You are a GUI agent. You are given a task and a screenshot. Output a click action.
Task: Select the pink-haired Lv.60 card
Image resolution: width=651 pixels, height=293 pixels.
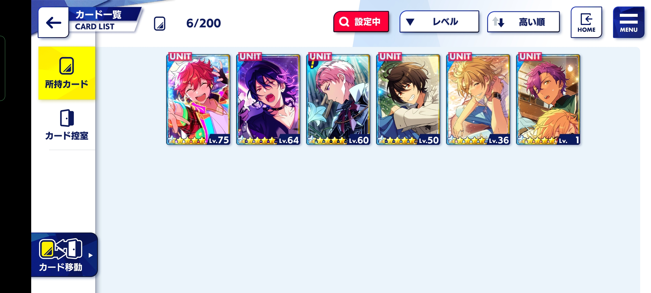pos(338,99)
